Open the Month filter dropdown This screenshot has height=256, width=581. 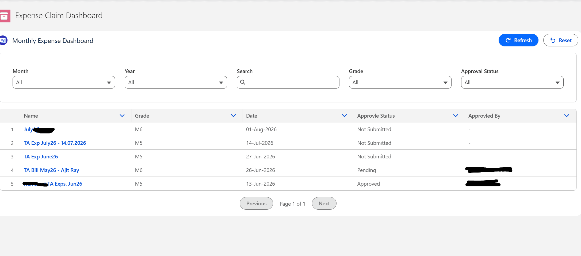[x=64, y=82]
